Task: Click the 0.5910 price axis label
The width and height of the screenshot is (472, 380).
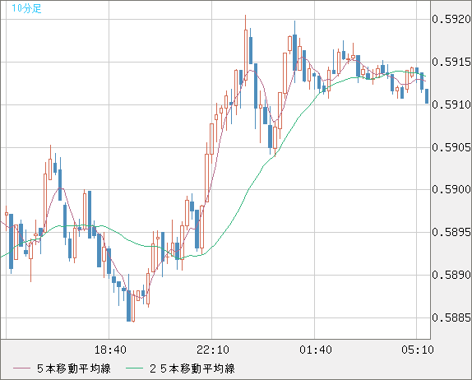Action: coord(451,104)
